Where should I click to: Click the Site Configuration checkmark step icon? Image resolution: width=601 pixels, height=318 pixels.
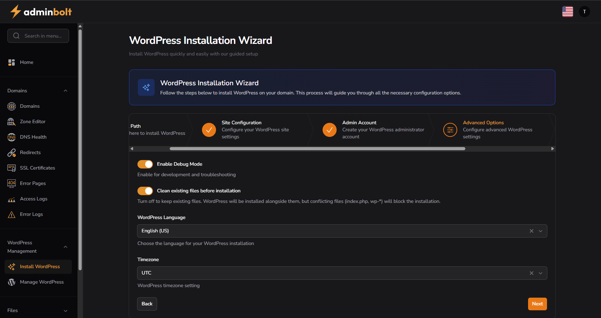tap(209, 130)
